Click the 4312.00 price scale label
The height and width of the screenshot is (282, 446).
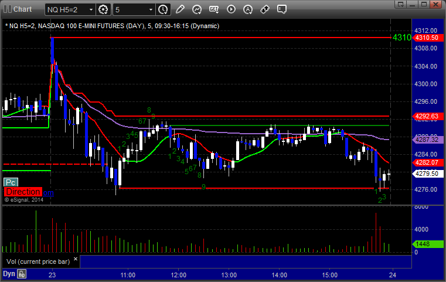tap(426, 30)
